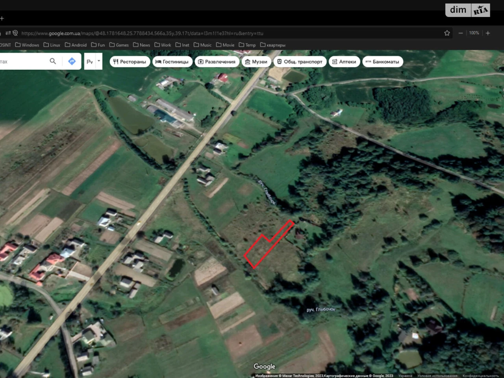Image resolution: width=504 pixels, height=378 pixels.
Task: Open the Linux bookmark folder
Action: click(x=52, y=45)
